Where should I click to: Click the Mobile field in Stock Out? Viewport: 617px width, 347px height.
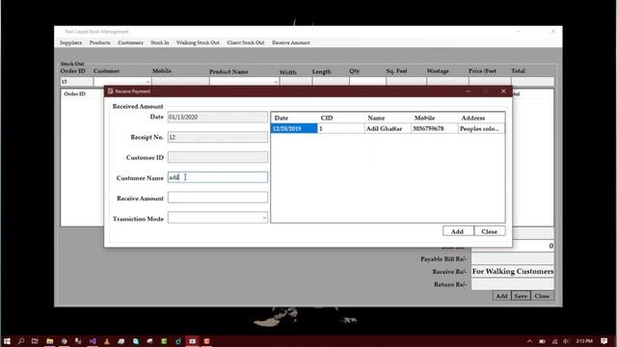[180, 81]
